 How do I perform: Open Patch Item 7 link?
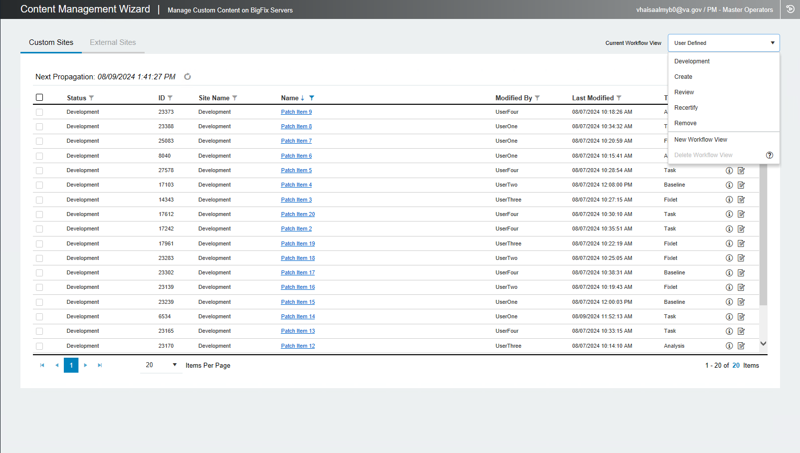[296, 141]
